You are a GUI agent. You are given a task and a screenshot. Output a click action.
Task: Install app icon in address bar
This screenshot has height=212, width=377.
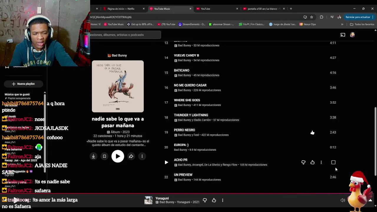click(x=305, y=17)
